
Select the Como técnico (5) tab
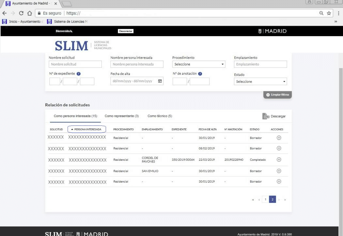[x=160, y=116]
